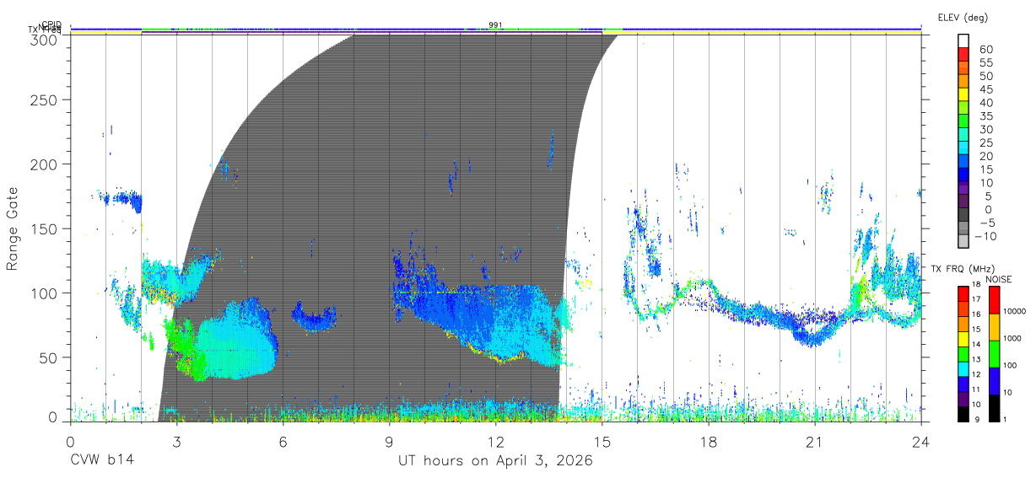Screen dimensions: 1036x478
Task: Click the '50' Range Gate tick label
Action: (x=50, y=357)
